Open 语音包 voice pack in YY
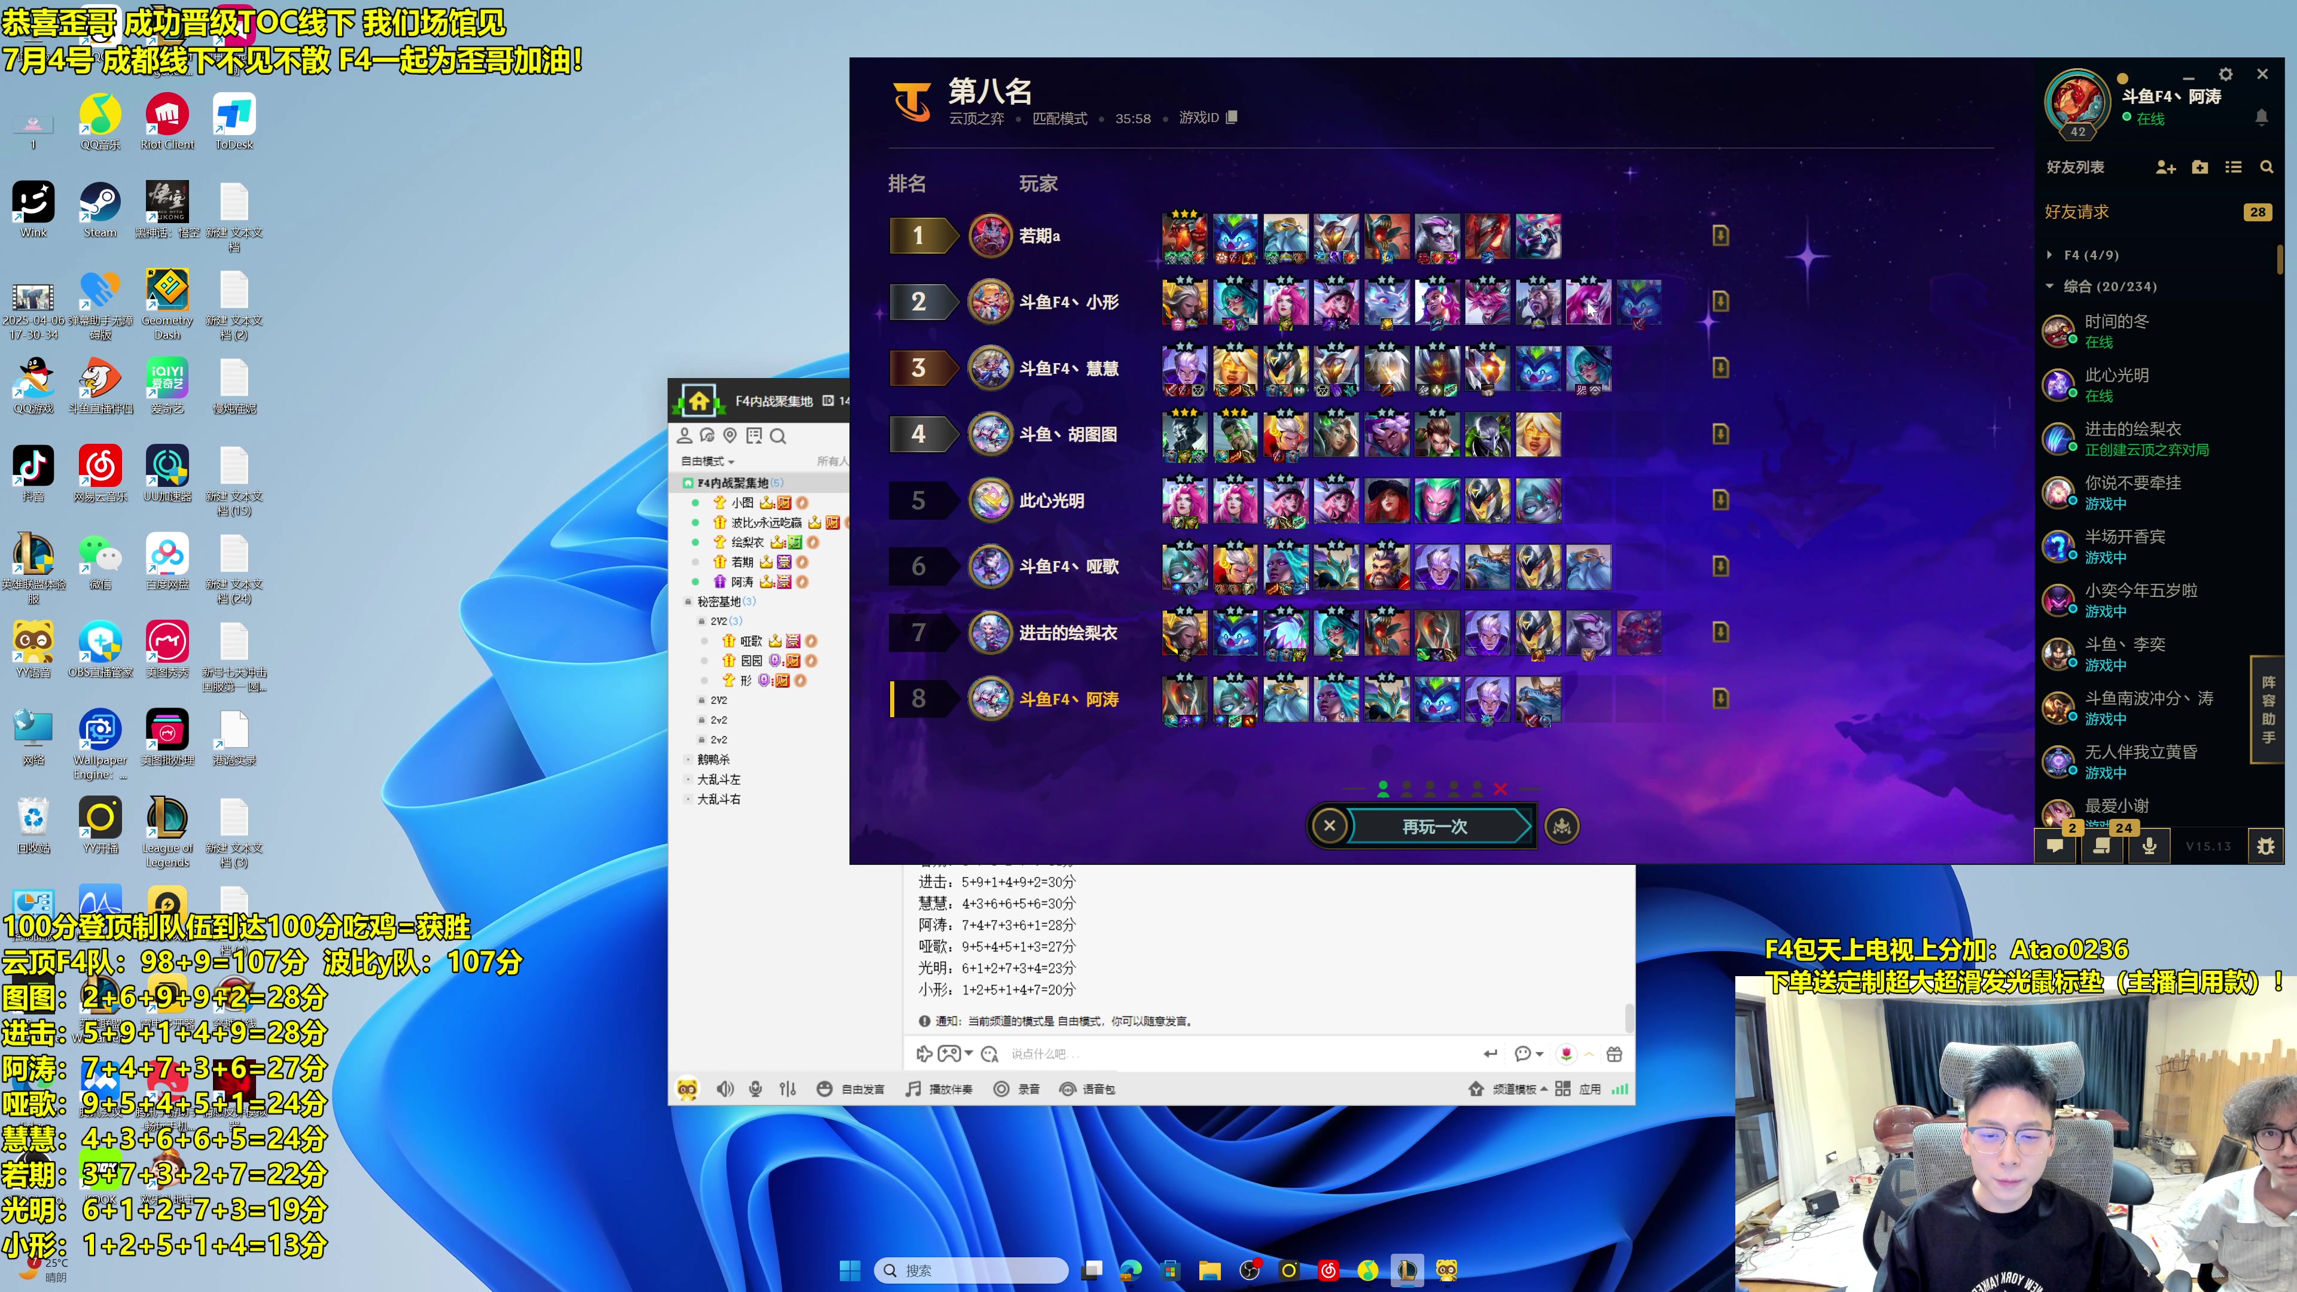The height and width of the screenshot is (1292, 2297). pyautogui.click(x=1087, y=1089)
